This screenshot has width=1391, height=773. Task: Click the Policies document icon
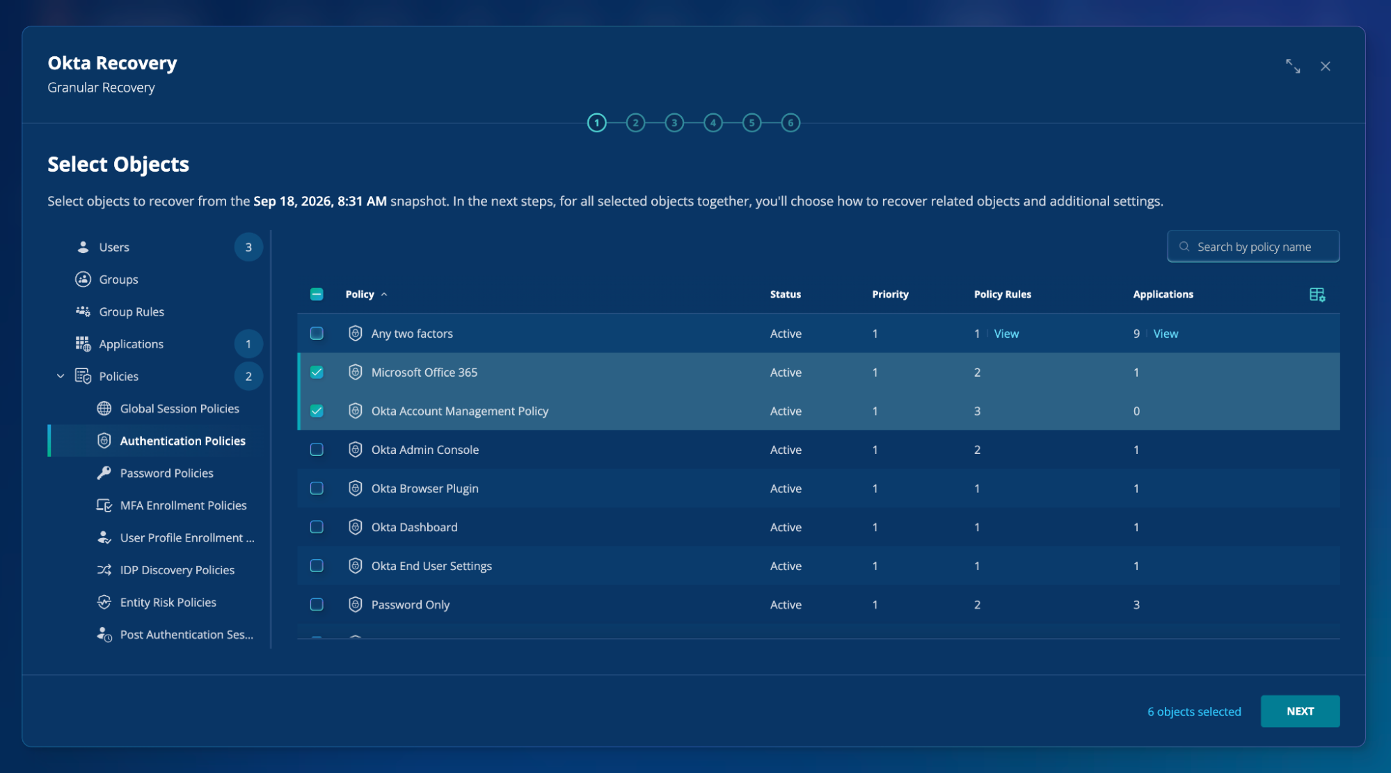pyautogui.click(x=83, y=376)
